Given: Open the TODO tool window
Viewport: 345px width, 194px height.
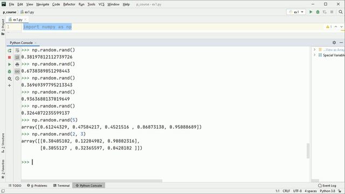Looking at the screenshot, I should tap(15, 185).
